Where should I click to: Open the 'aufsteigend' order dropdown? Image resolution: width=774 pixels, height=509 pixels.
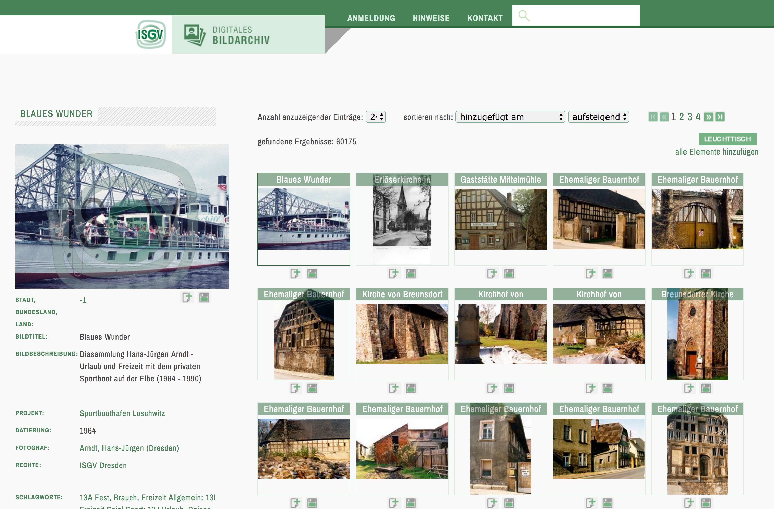598,117
